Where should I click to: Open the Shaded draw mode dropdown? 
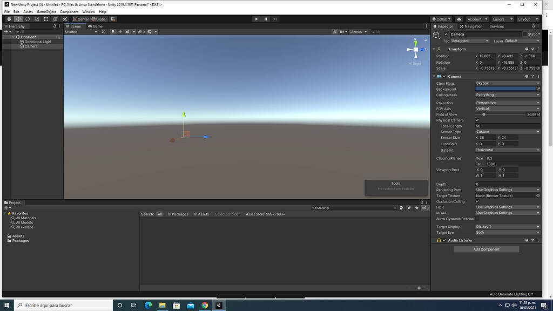(x=81, y=32)
